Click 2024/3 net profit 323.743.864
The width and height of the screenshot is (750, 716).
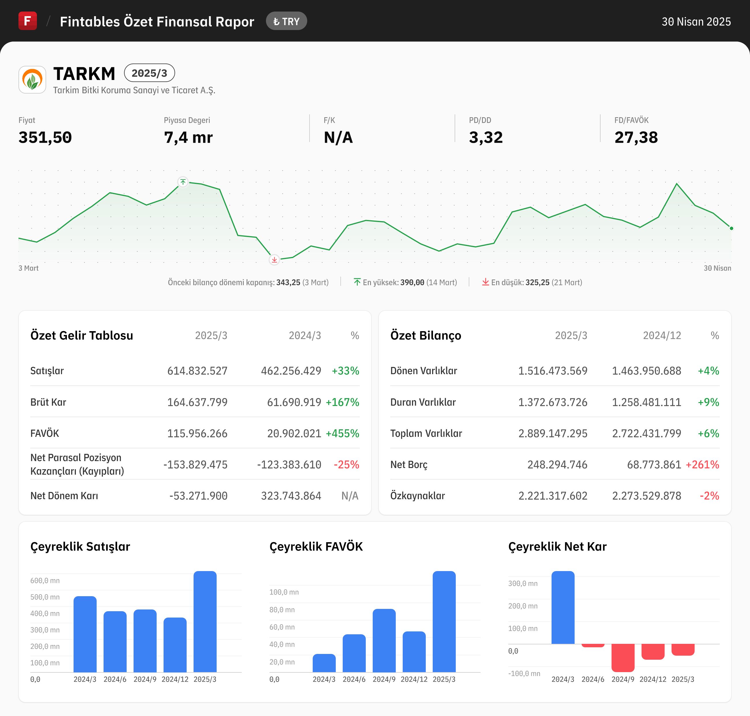(291, 496)
